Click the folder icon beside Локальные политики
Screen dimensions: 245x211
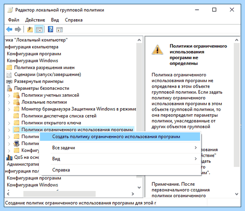[x=17, y=102]
